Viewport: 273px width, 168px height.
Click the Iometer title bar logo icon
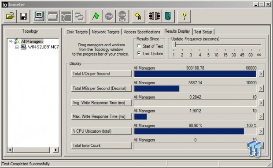click(5, 4)
